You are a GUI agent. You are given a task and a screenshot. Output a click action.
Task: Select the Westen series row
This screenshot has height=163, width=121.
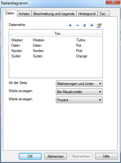pos(56,40)
